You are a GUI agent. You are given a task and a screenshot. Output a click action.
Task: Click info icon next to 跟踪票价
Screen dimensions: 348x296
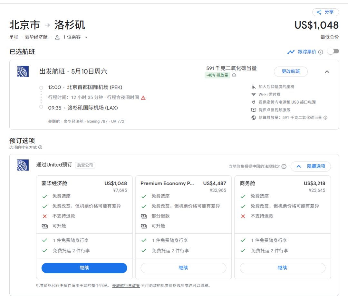coord(321,52)
